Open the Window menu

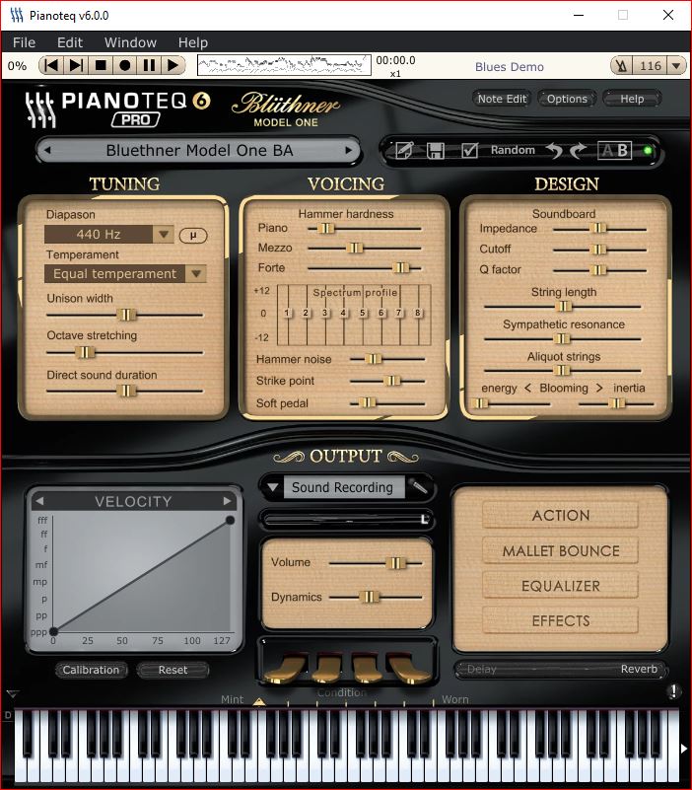(130, 42)
